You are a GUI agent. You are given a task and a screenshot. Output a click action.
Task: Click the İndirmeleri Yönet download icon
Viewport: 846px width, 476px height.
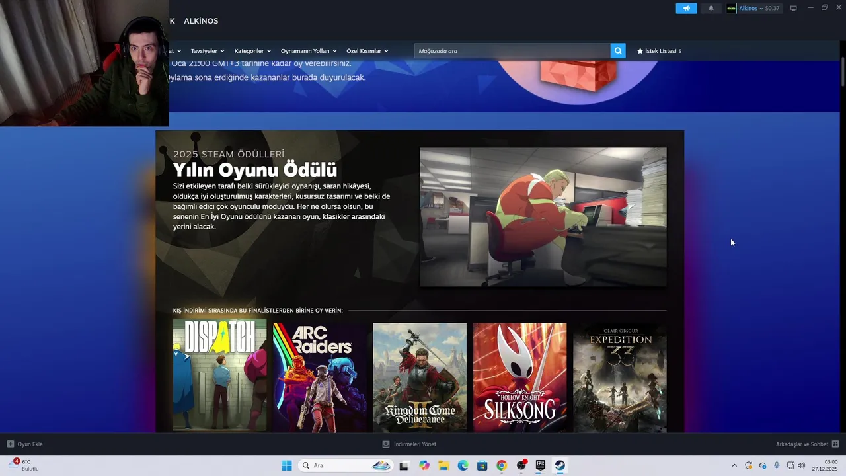pos(386,444)
